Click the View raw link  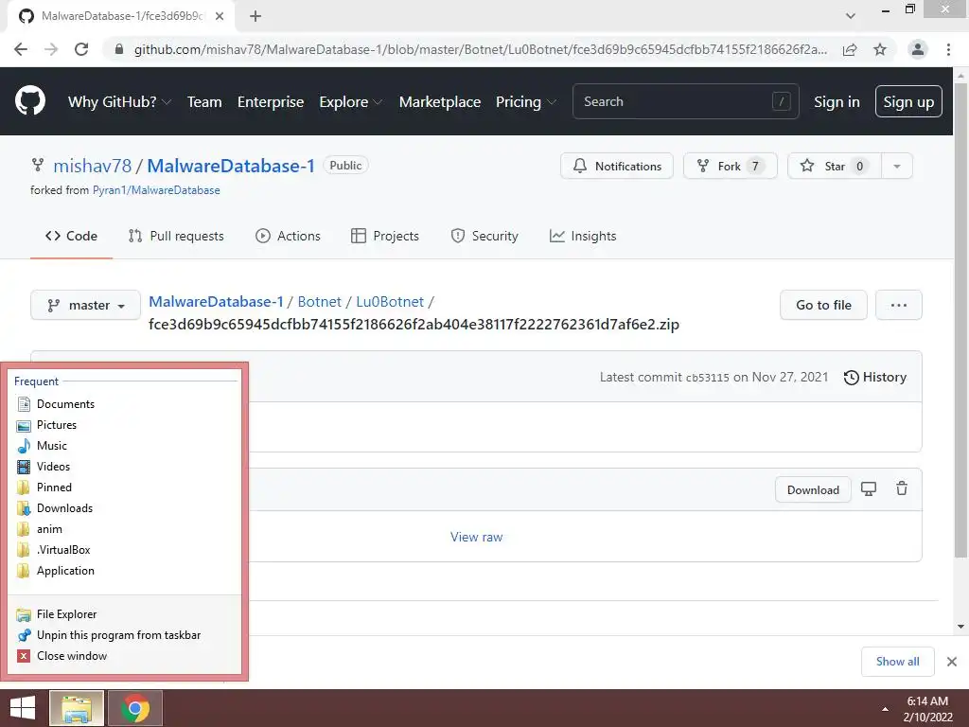477,537
